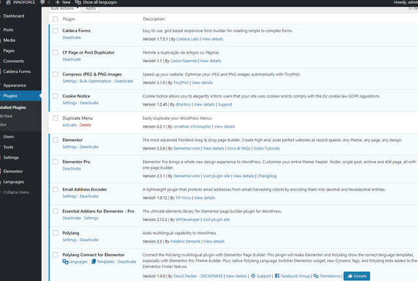The height and width of the screenshot is (281, 418).
Task: Check the Polylang checkbox
Action: tap(55, 233)
